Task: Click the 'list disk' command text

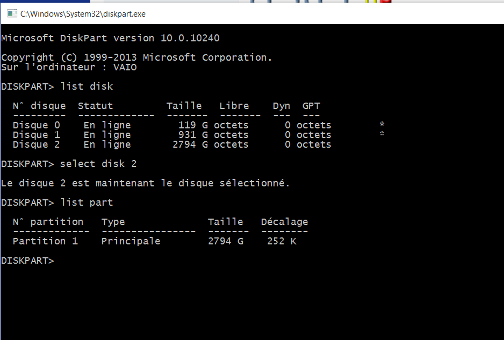Action: click(x=87, y=86)
